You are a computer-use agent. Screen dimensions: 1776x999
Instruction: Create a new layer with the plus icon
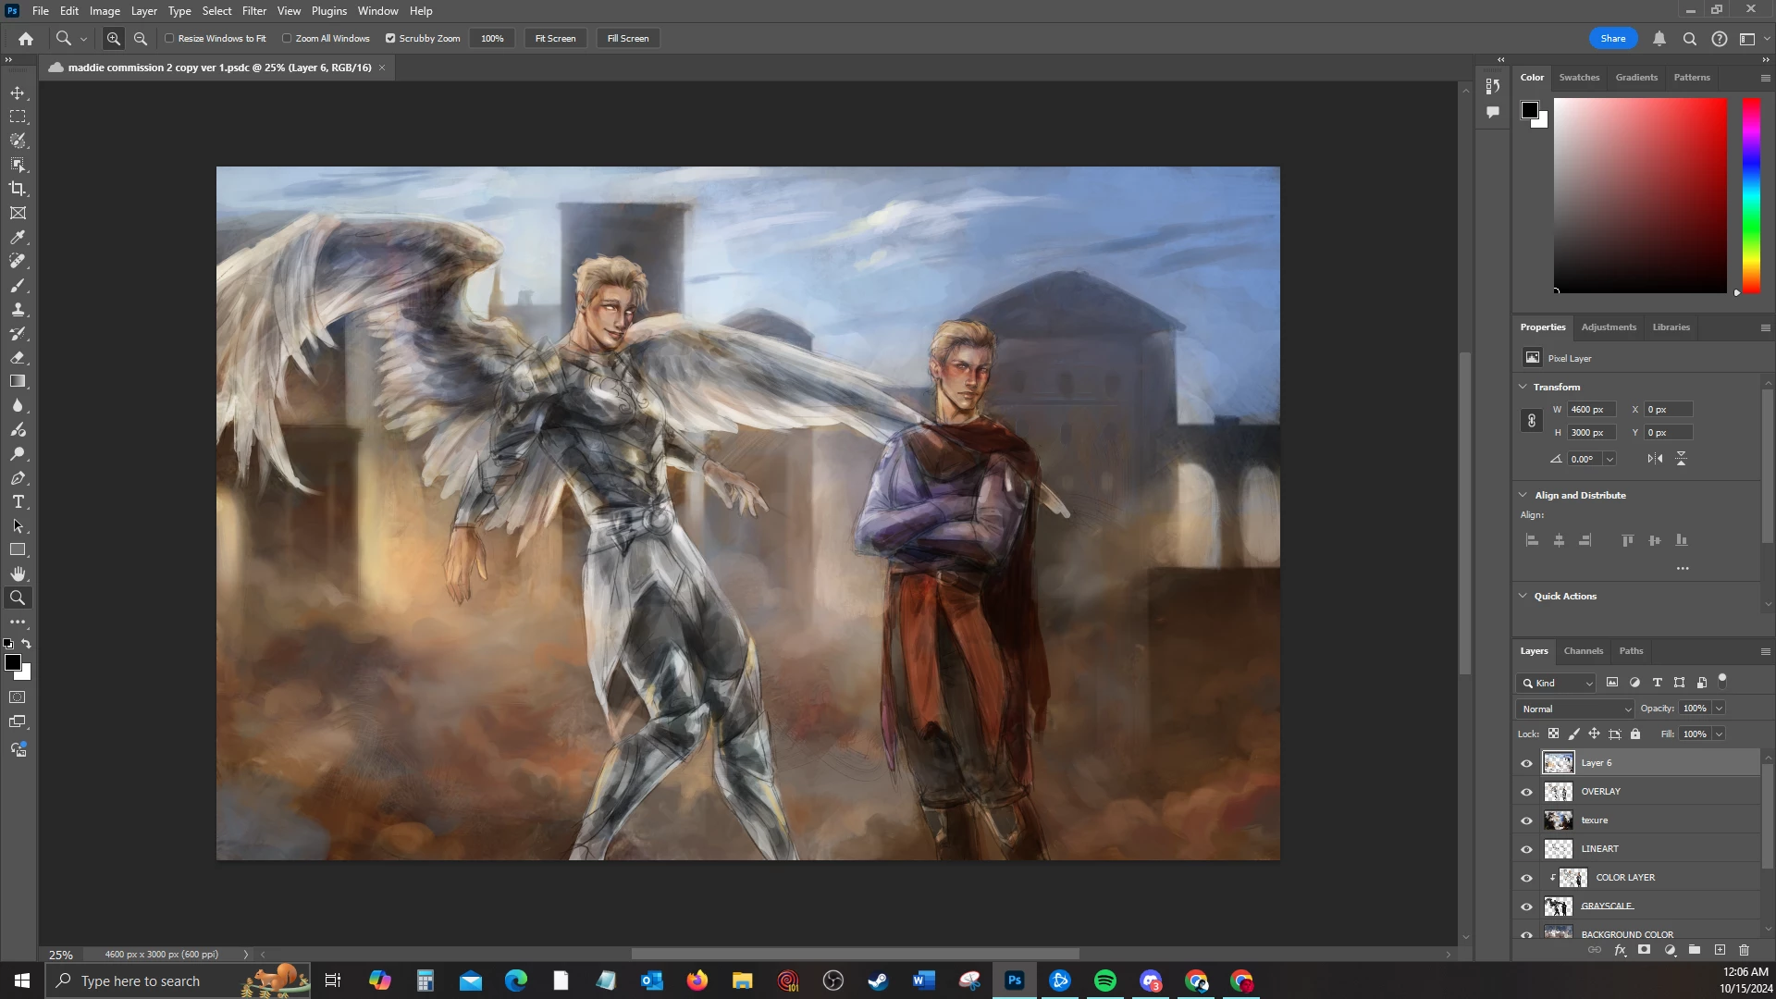[1720, 950]
